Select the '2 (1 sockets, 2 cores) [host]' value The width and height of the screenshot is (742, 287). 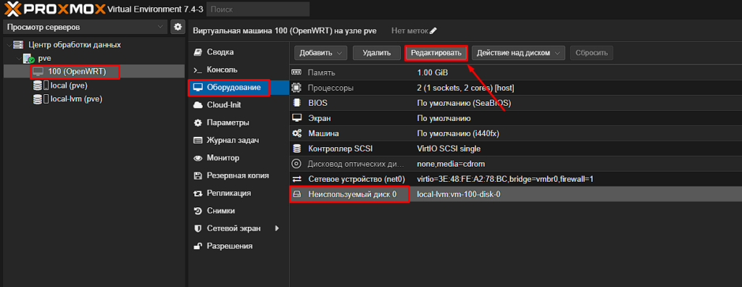click(x=466, y=88)
